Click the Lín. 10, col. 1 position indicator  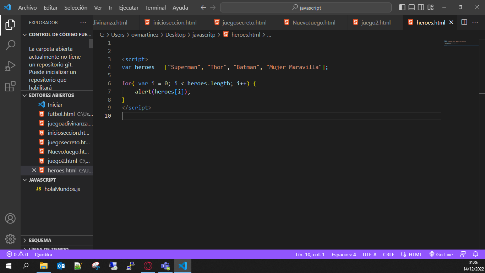[310, 255]
